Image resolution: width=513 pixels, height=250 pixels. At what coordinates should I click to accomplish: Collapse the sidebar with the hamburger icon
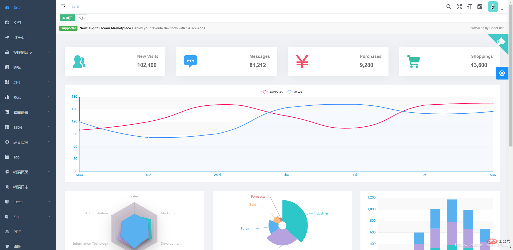click(63, 6)
